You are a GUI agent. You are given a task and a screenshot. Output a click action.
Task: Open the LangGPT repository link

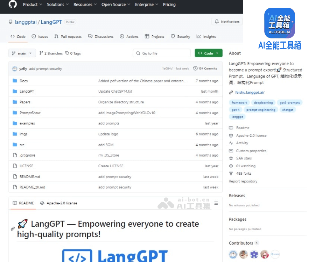tap(51, 22)
